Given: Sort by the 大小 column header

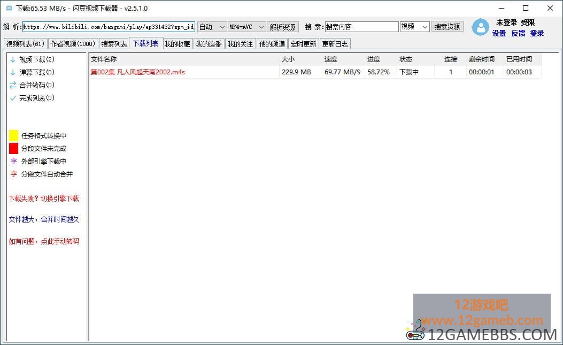Looking at the screenshot, I should pyautogui.click(x=300, y=59).
